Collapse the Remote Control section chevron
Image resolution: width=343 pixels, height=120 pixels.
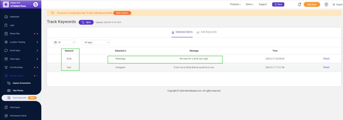(37, 76)
